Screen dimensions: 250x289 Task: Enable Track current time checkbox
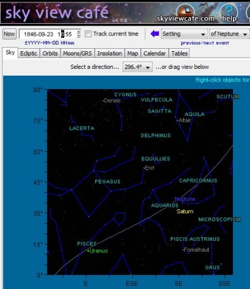click(x=88, y=34)
